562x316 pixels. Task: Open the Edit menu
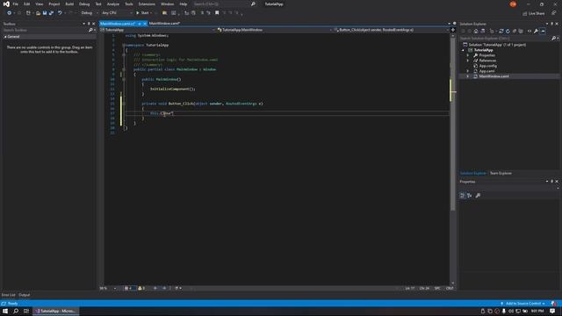pos(27,4)
